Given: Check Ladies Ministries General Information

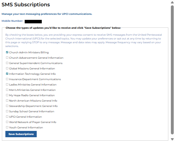Looking at the screenshot, I should (7, 84).
